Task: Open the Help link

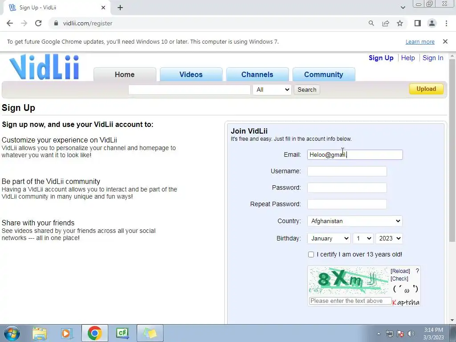Action: pyautogui.click(x=408, y=58)
